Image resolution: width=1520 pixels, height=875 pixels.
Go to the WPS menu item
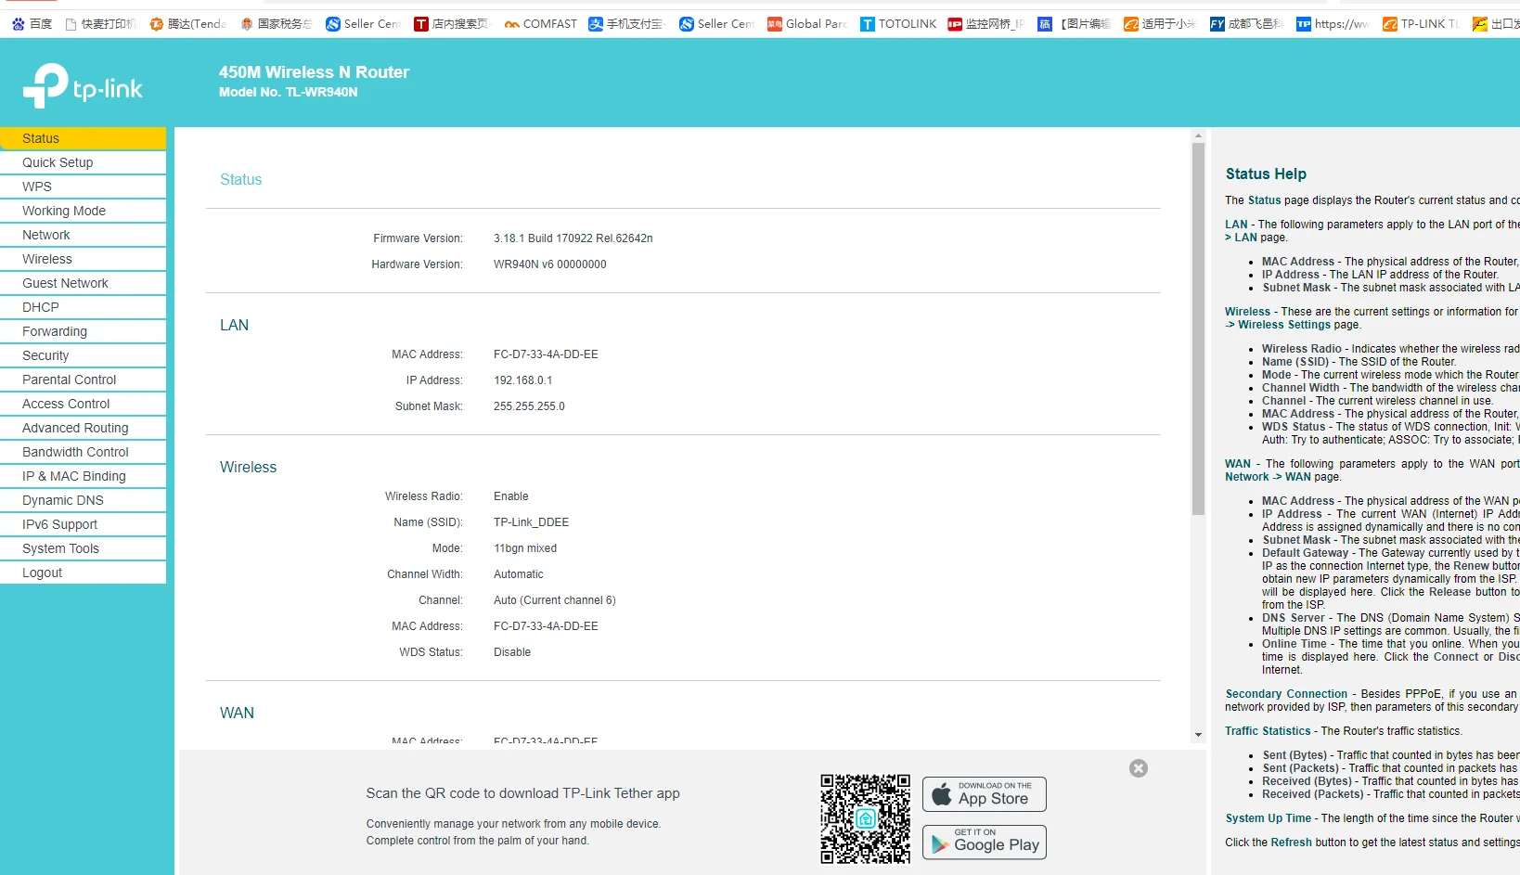pos(83,187)
